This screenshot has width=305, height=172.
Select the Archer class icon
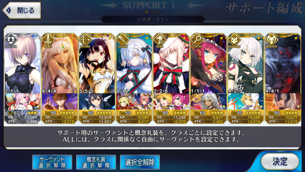(x=85, y=40)
